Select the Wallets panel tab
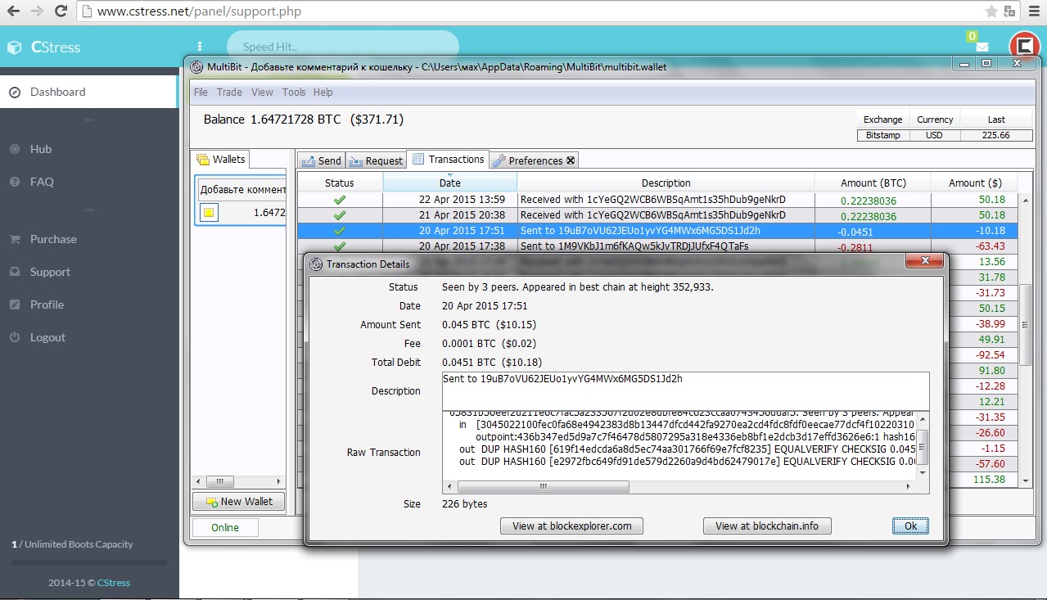 tap(221, 159)
